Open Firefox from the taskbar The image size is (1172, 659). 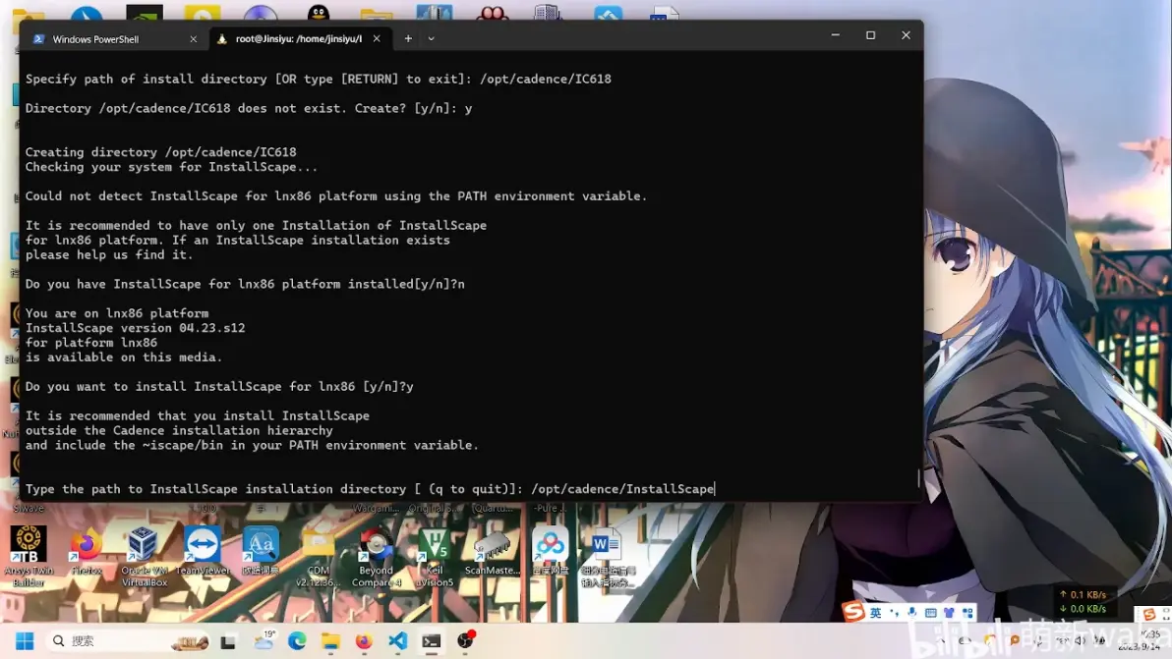364,641
